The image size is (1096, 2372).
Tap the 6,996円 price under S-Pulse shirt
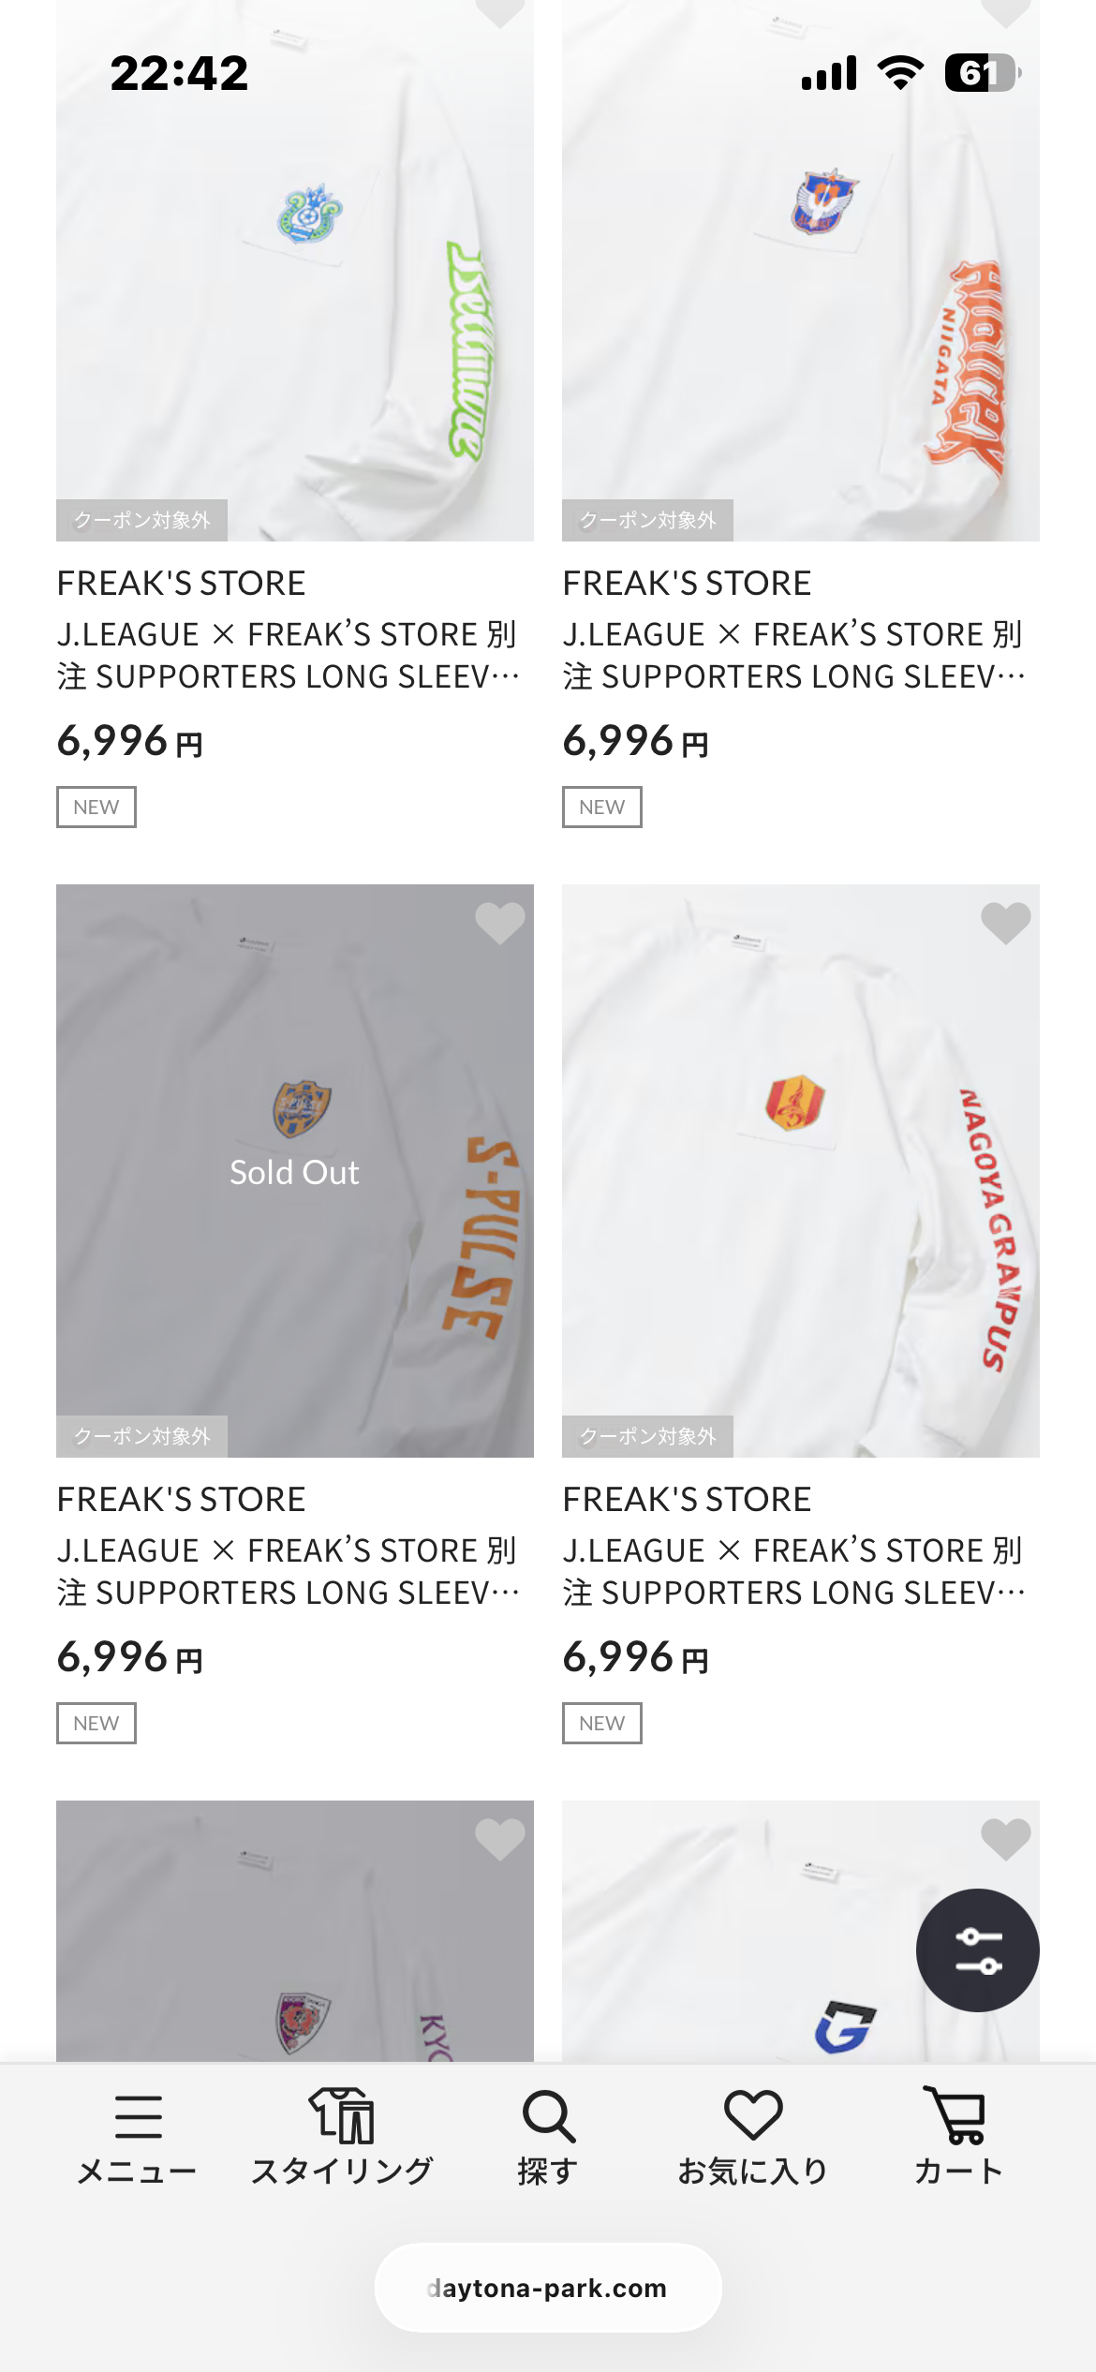coord(130,1658)
